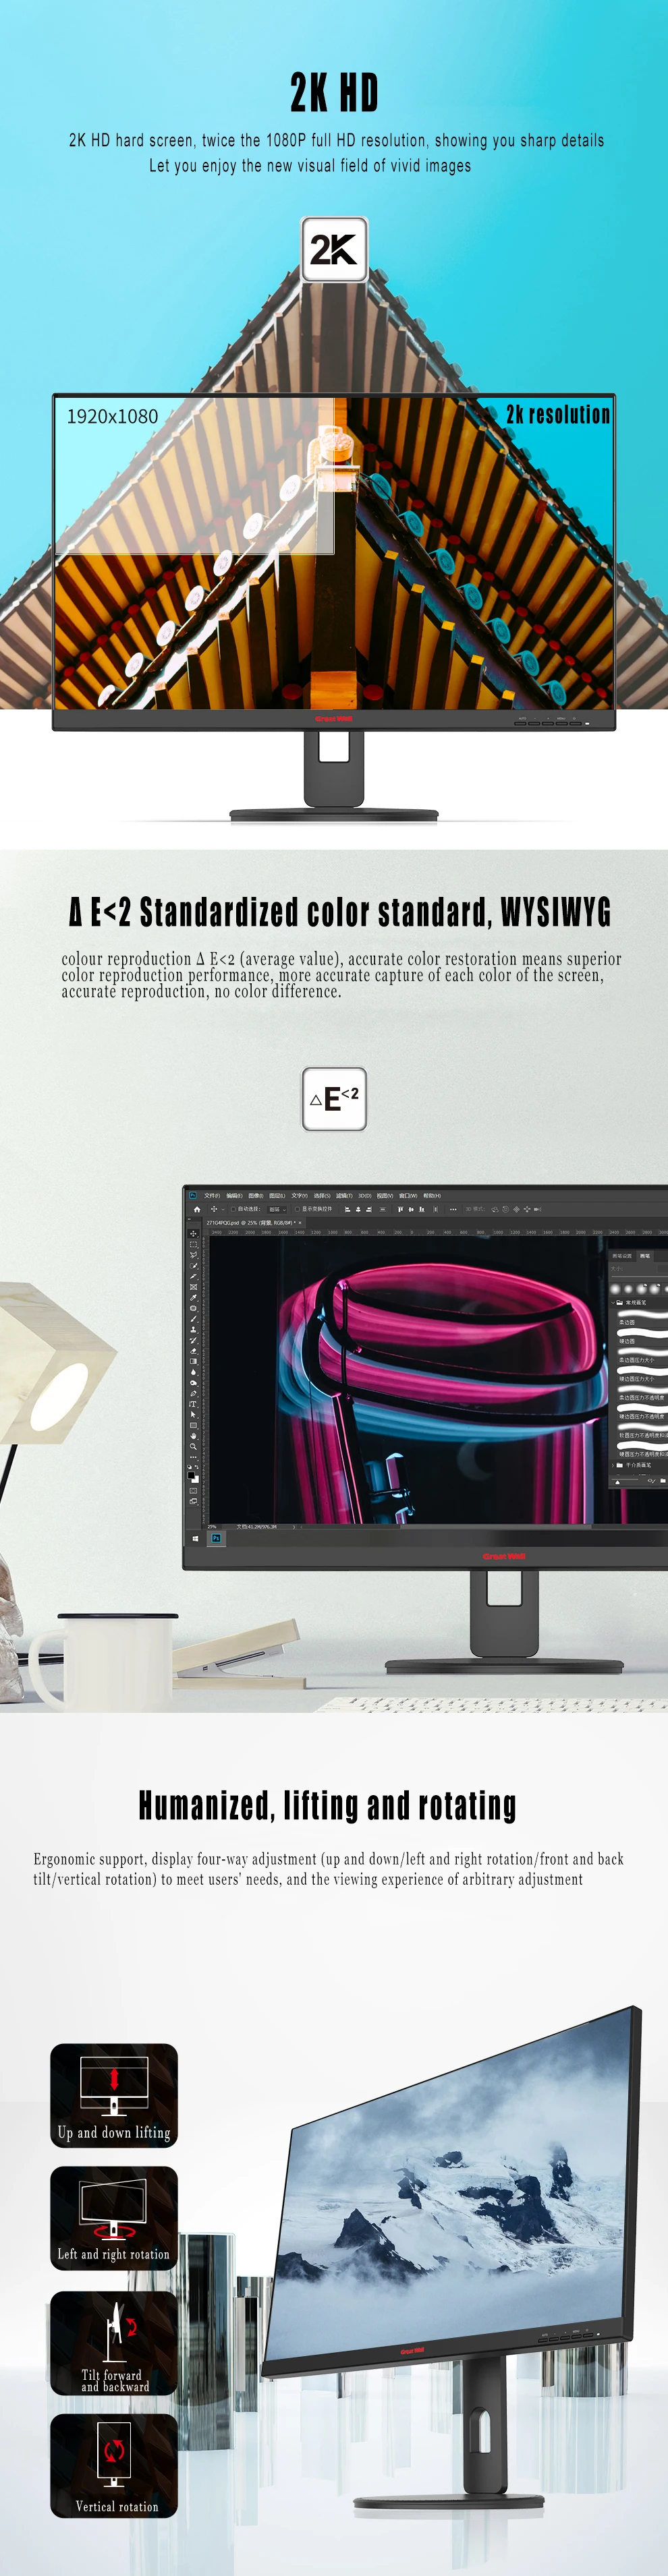Open the 帮助(H) menu
668x2576 pixels.
431,1195
